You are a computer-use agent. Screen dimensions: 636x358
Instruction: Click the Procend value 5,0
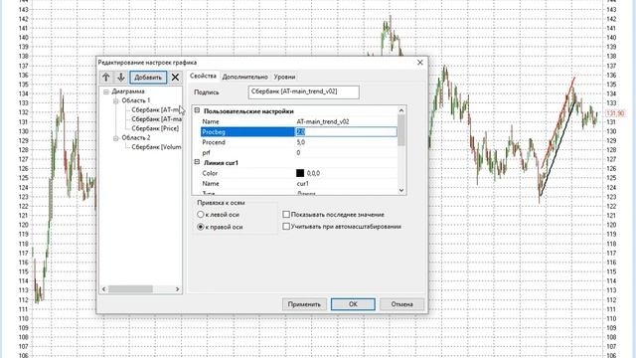[301, 142]
